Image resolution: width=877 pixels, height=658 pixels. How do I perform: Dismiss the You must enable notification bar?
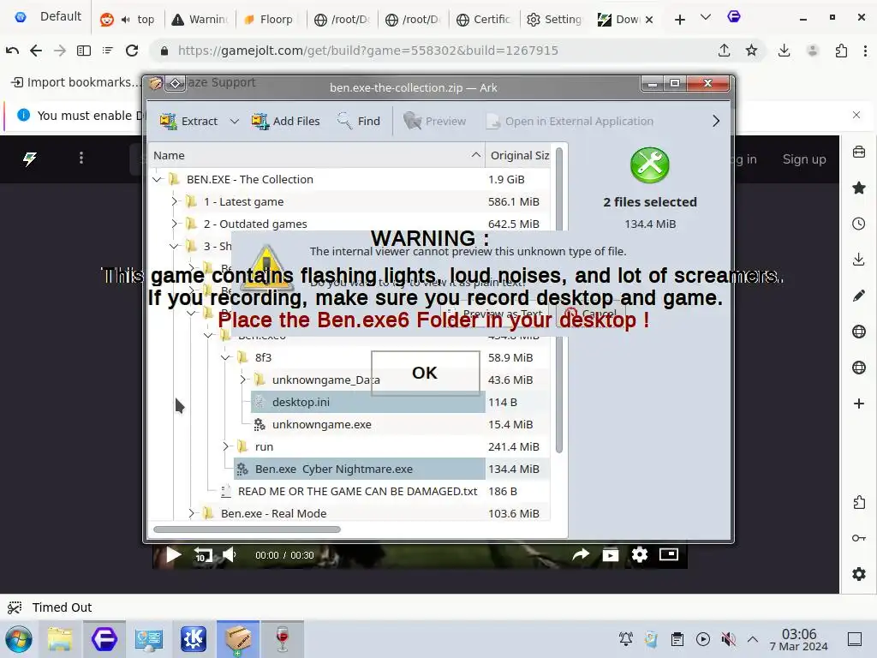(x=856, y=115)
